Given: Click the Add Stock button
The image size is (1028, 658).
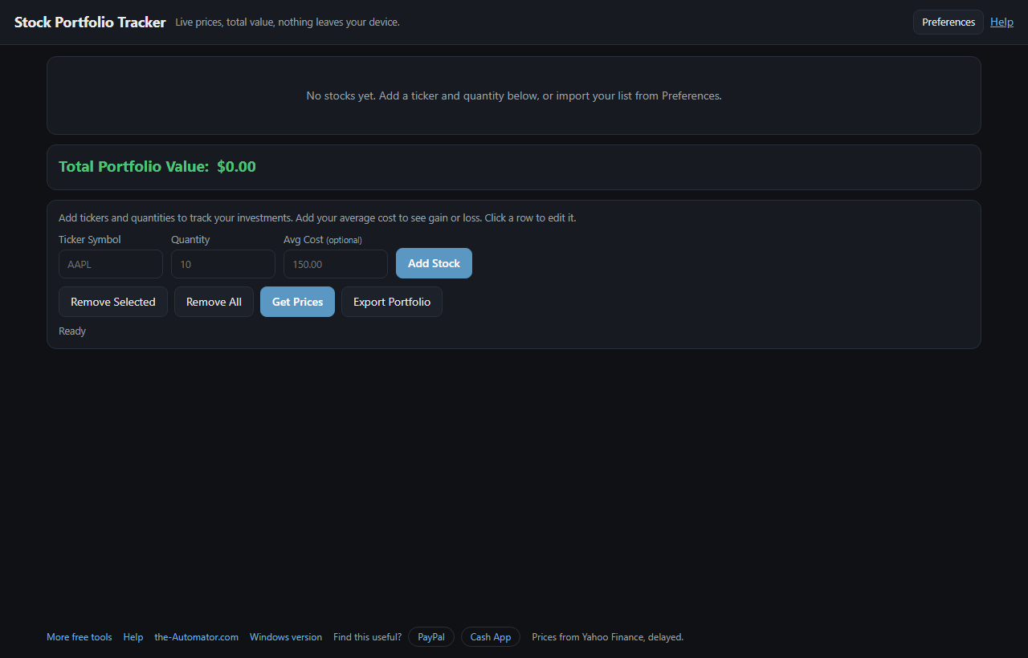Looking at the screenshot, I should click(434, 263).
